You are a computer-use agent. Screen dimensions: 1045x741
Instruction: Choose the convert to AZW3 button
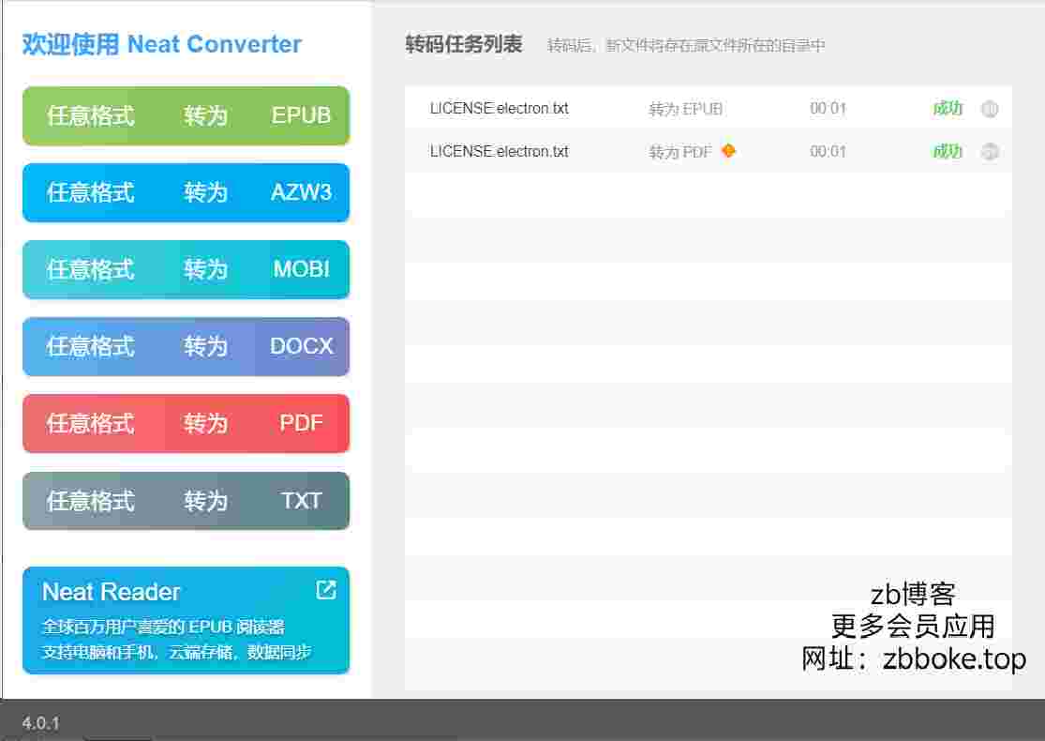point(186,192)
